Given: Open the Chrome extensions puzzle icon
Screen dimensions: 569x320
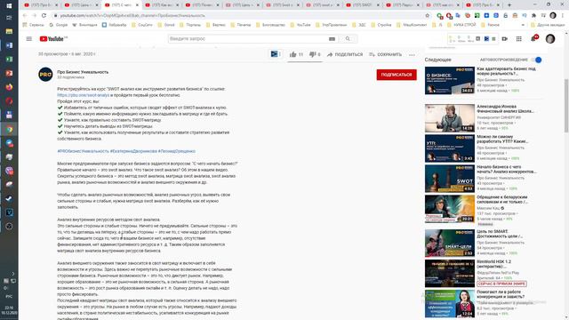Looking at the screenshot, I should pyautogui.click(x=533, y=16).
